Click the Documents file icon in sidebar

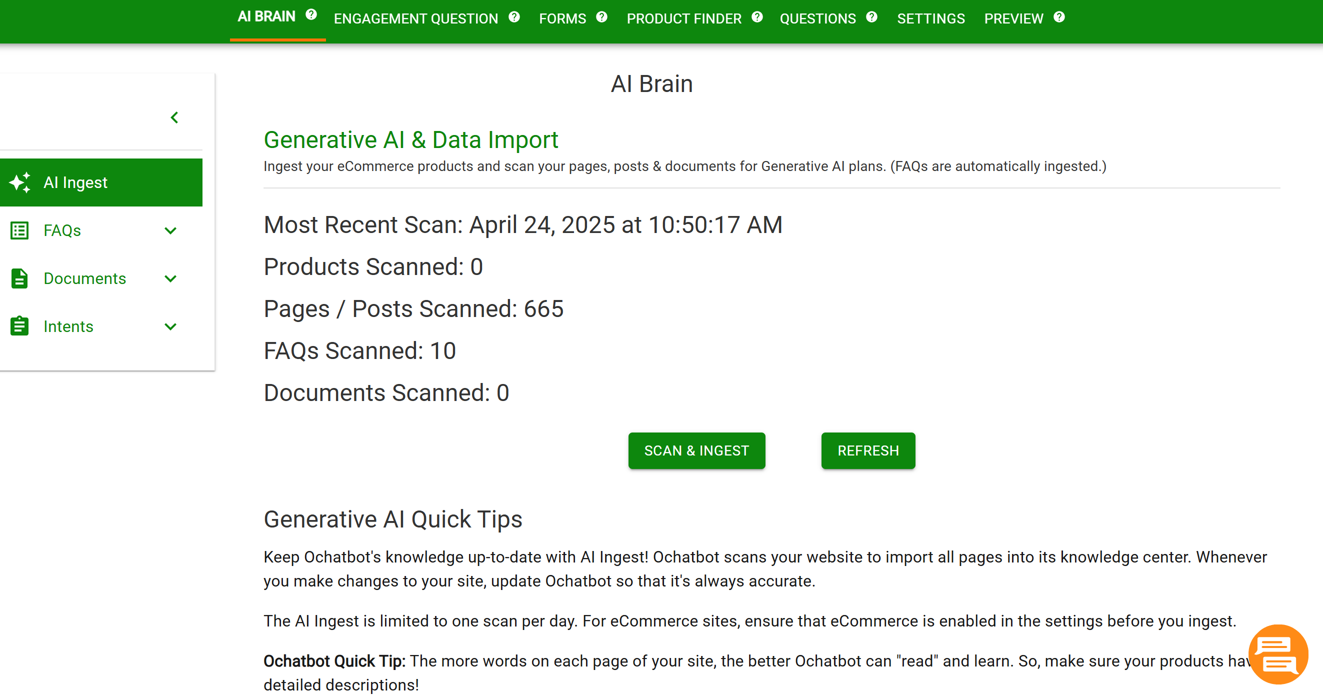point(19,278)
